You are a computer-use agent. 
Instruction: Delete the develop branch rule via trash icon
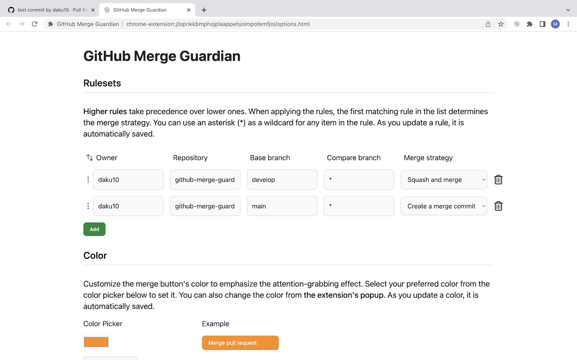[498, 179]
